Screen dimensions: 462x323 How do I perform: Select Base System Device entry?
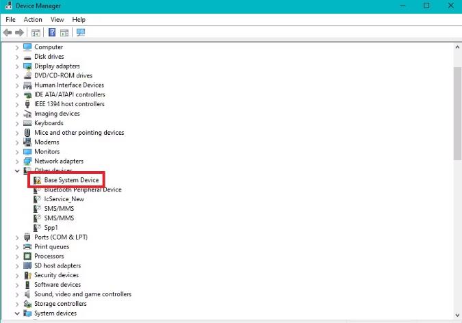click(x=71, y=180)
